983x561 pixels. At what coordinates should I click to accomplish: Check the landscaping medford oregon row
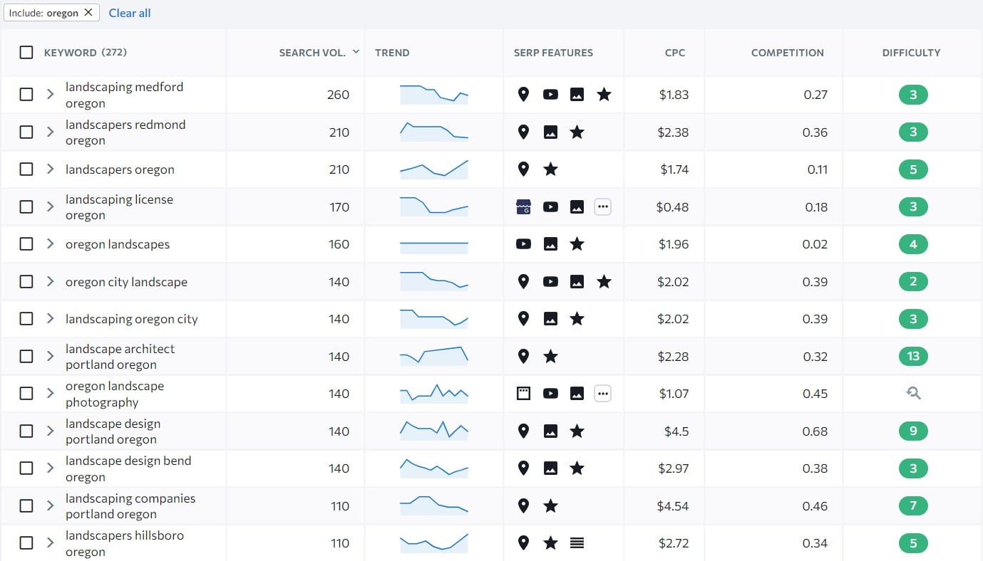(26, 95)
